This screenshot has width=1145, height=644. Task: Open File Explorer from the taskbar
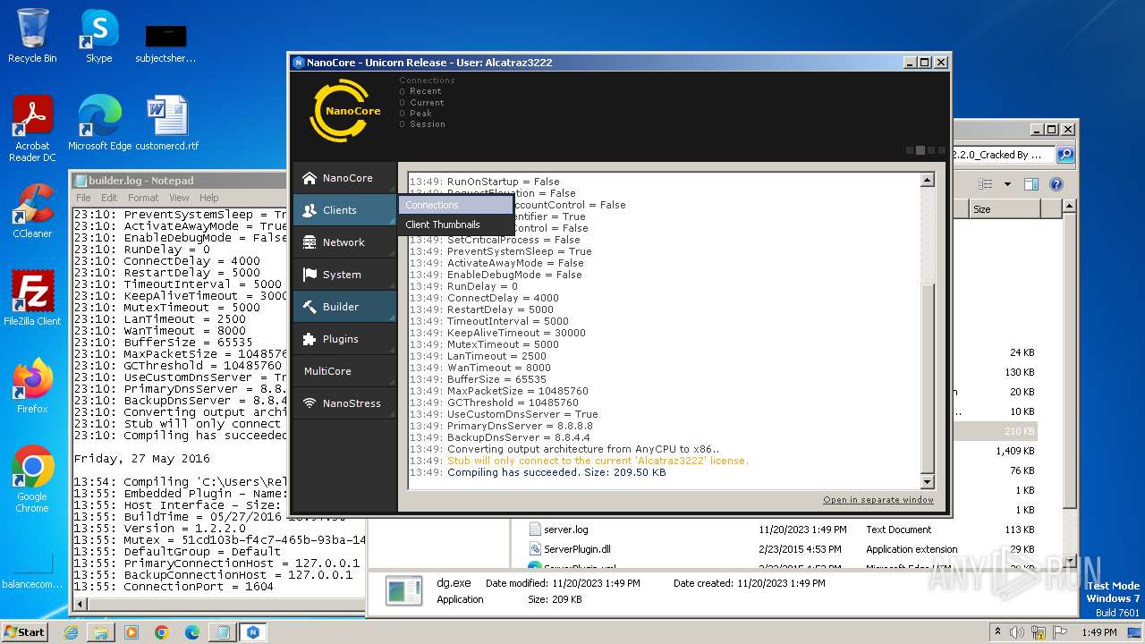click(101, 631)
